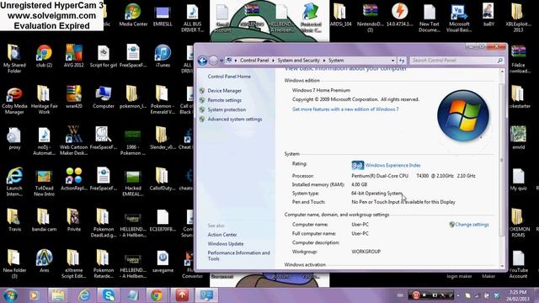Click System and Security breadcrumb

[x=298, y=60]
